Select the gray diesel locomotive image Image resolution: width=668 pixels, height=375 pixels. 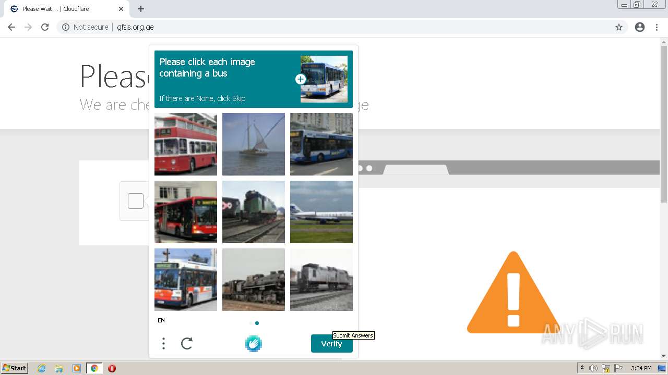pos(321,280)
